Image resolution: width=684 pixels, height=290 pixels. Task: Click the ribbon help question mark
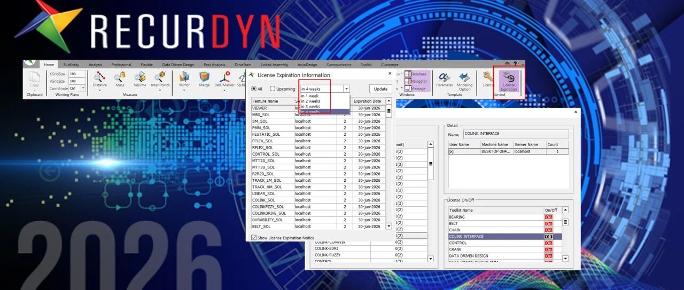(x=515, y=64)
